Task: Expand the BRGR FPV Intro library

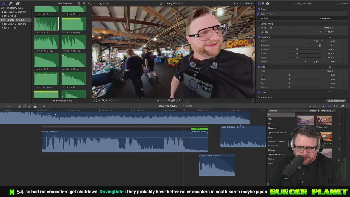Action: (x=1, y=8)
